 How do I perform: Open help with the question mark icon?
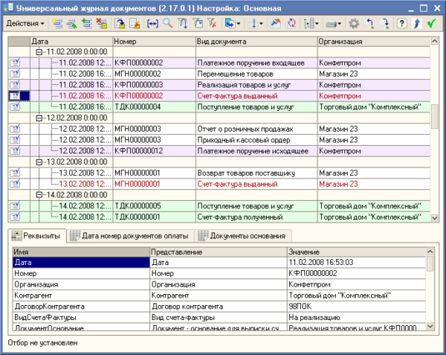click(401, 24)
